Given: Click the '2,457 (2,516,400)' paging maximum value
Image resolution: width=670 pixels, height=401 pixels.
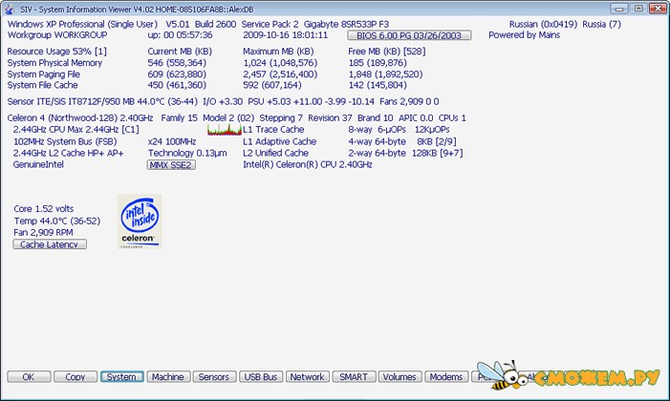Looking at the screenshot, I should (x=280, y=74).
